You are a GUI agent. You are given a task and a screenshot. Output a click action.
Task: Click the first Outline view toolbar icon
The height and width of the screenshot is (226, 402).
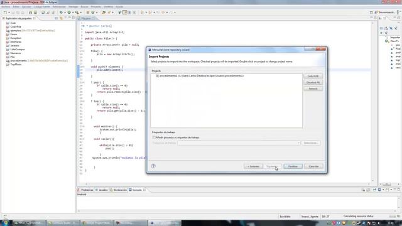point(381,28)
